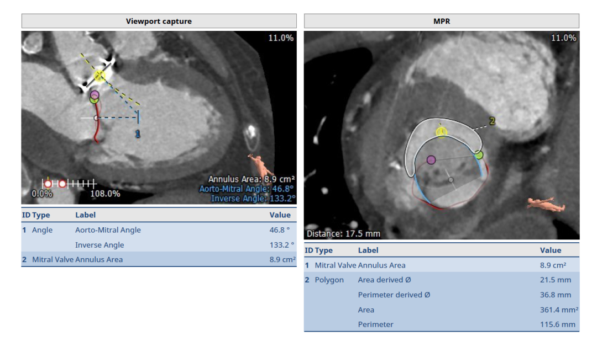The height and width of the screenshot is (342, 597).
Task: Click the purple marker in Viewport capture
Action: (95, 95)
